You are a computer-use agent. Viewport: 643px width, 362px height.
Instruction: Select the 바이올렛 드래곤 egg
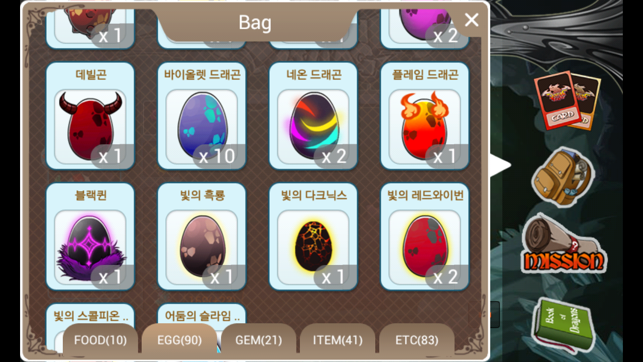(202, 116)
